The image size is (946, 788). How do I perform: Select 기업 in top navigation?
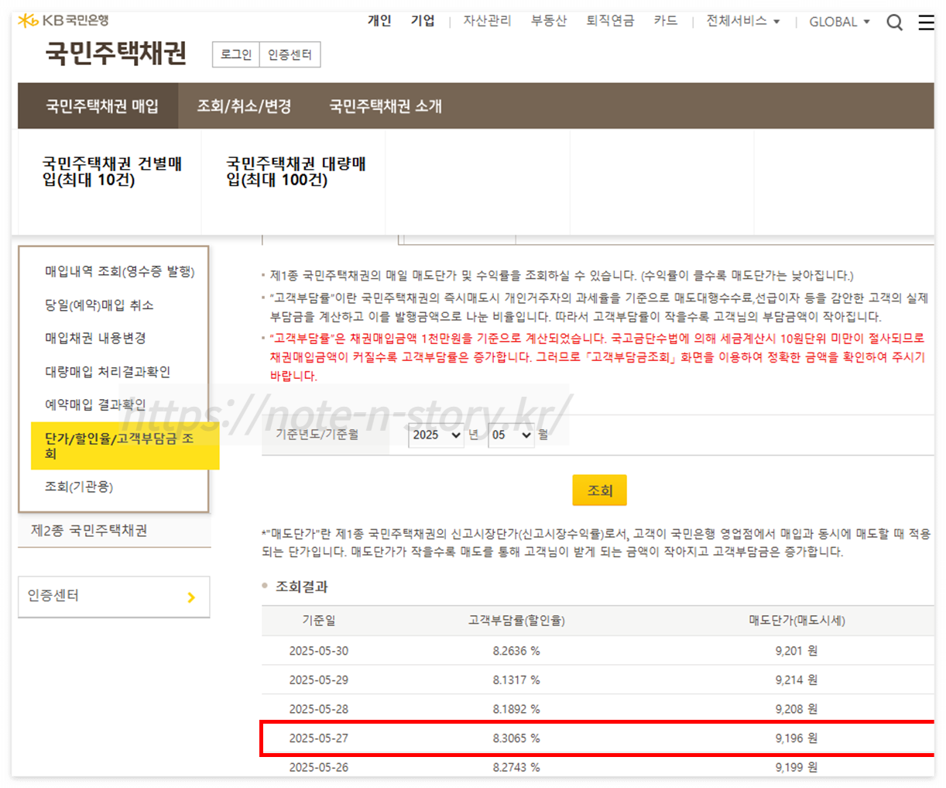423,21
